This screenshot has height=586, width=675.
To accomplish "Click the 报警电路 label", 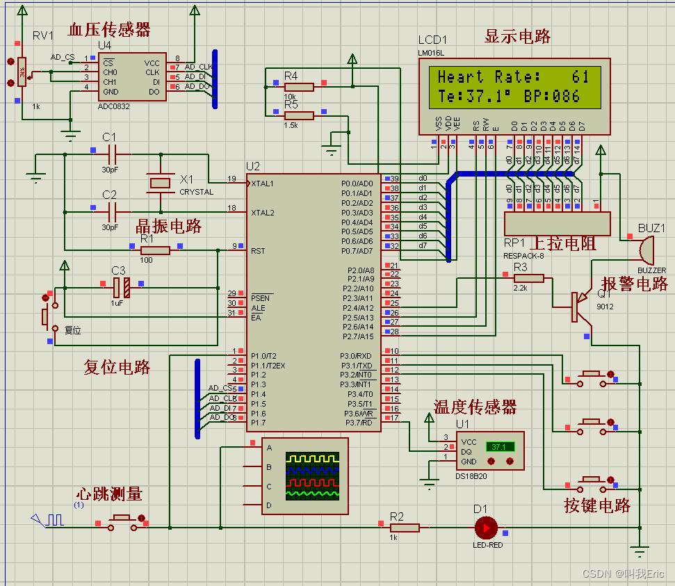I will (x=635, y=284).
